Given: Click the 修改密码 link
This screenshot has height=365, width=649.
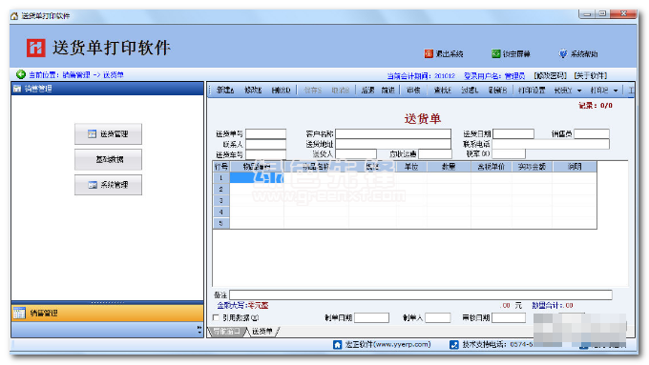Looking at the screenshot, I should pos(550,75).
